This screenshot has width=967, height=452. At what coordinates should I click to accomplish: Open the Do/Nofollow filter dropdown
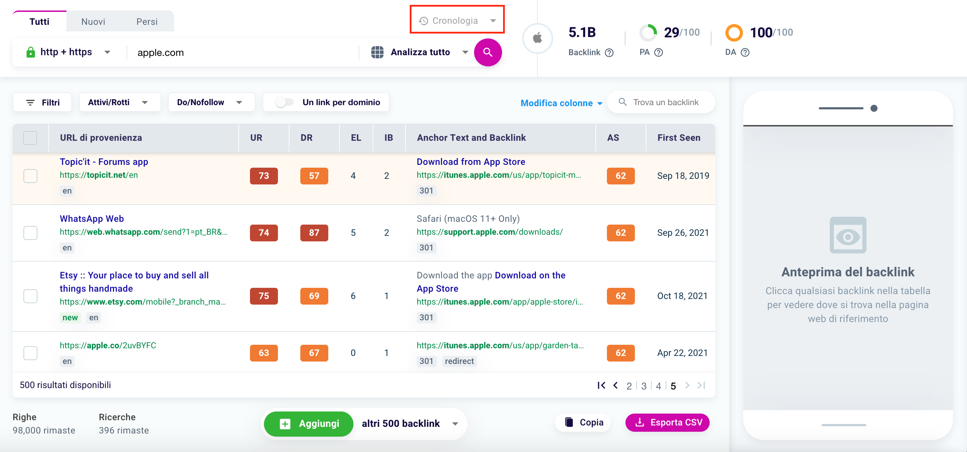tap(212, 102)
